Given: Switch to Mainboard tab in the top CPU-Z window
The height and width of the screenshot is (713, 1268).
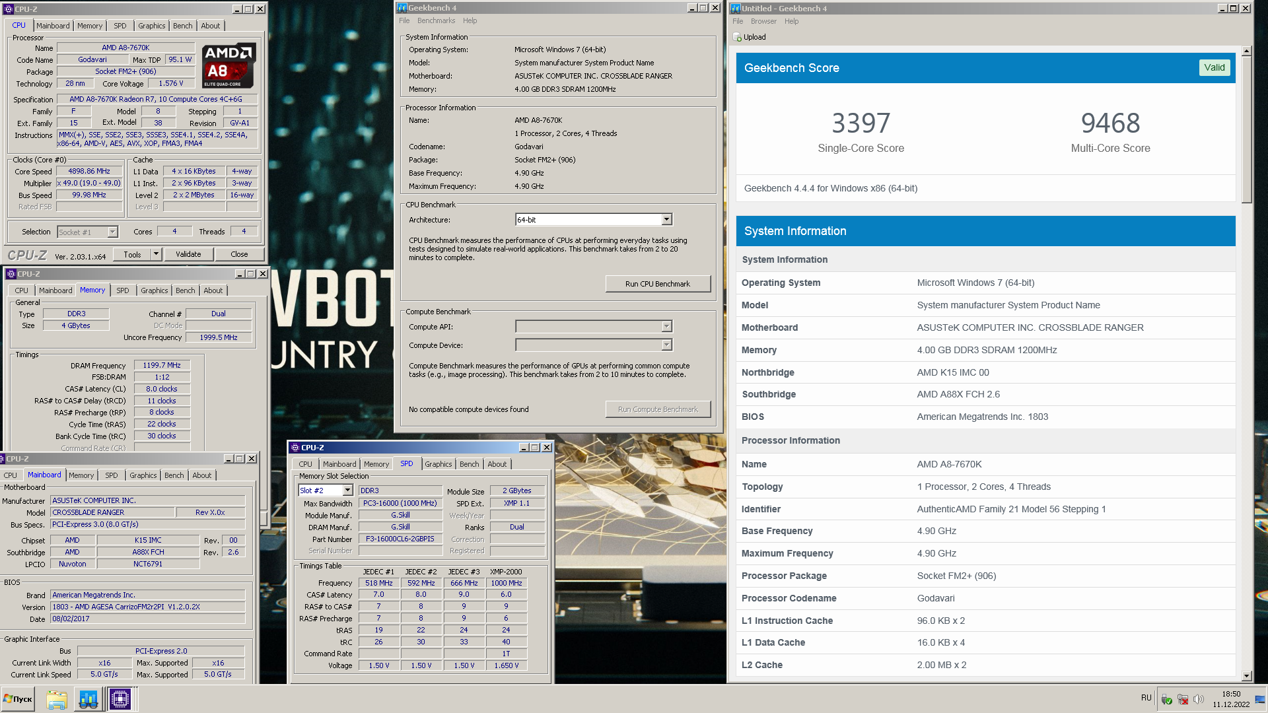Looking at the screenshot, I should click(x=53, y=26).
